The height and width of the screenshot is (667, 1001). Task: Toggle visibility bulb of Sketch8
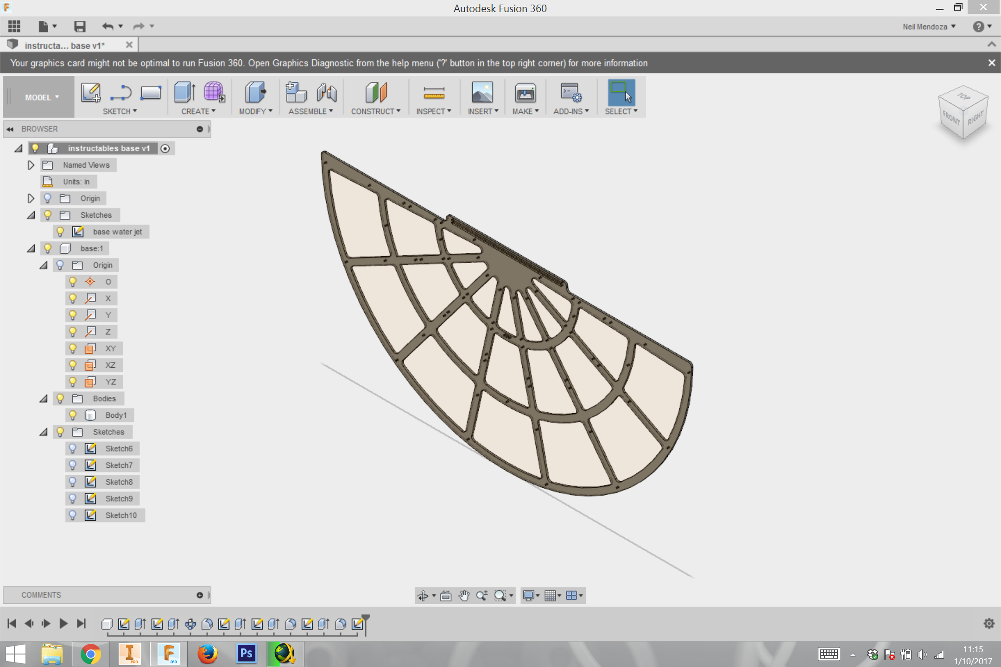coord(73,482)
